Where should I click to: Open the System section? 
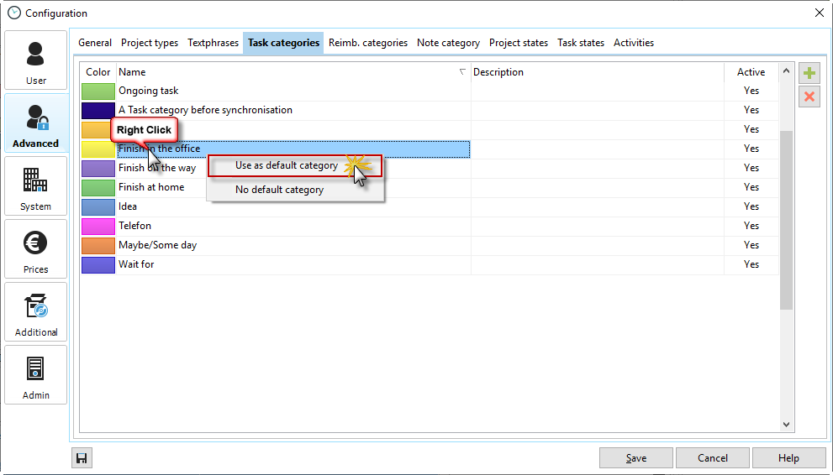pyautogui.click(x=36, y=186)
